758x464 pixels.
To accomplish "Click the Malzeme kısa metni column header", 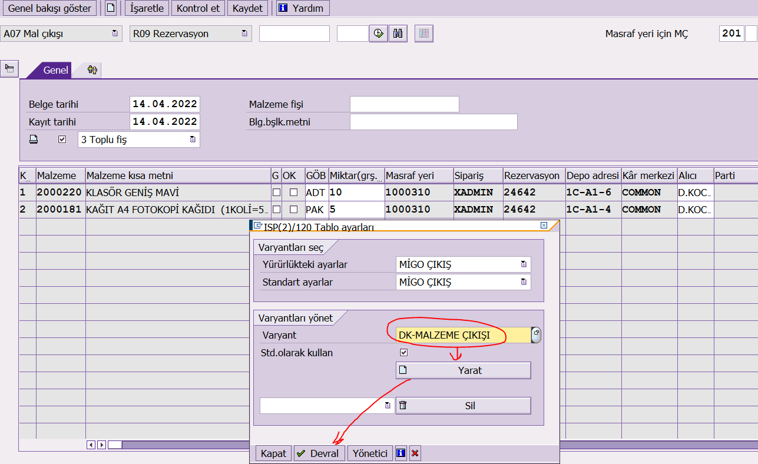I will [178, 175].
